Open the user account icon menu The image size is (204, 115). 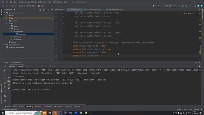[154, 6]
